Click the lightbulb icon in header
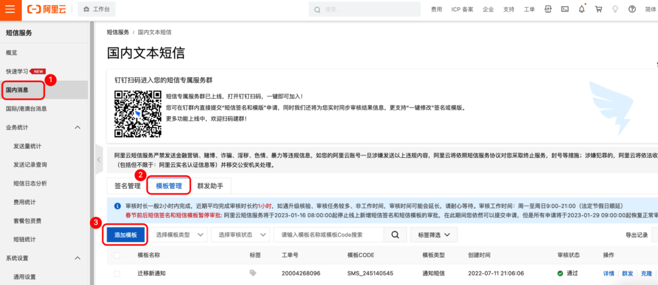Screen dimensions: 658x285 click(615, 10)
